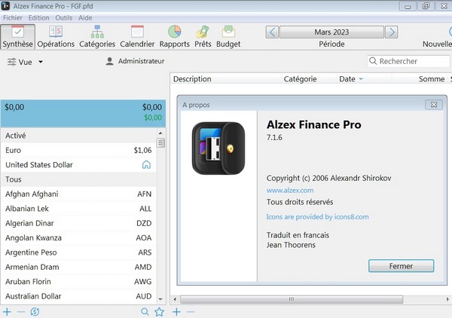The height and width of the screenshot is (318, 452).
Task: Click the horizontal scroll left arrow
Action: click(175, 299)
